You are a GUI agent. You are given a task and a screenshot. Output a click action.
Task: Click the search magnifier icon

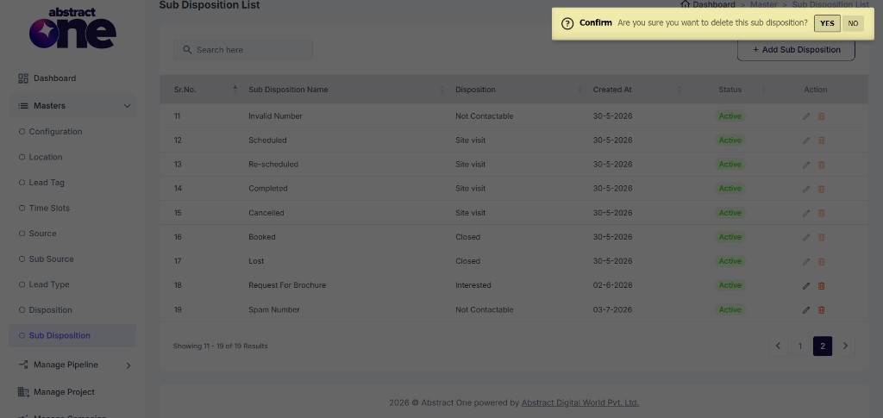[x=187, y=49]
